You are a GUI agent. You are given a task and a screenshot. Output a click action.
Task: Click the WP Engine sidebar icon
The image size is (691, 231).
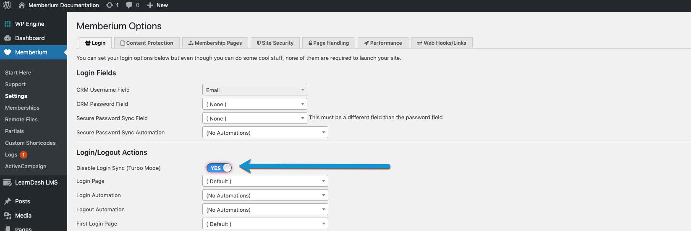(x=8, y=24)
